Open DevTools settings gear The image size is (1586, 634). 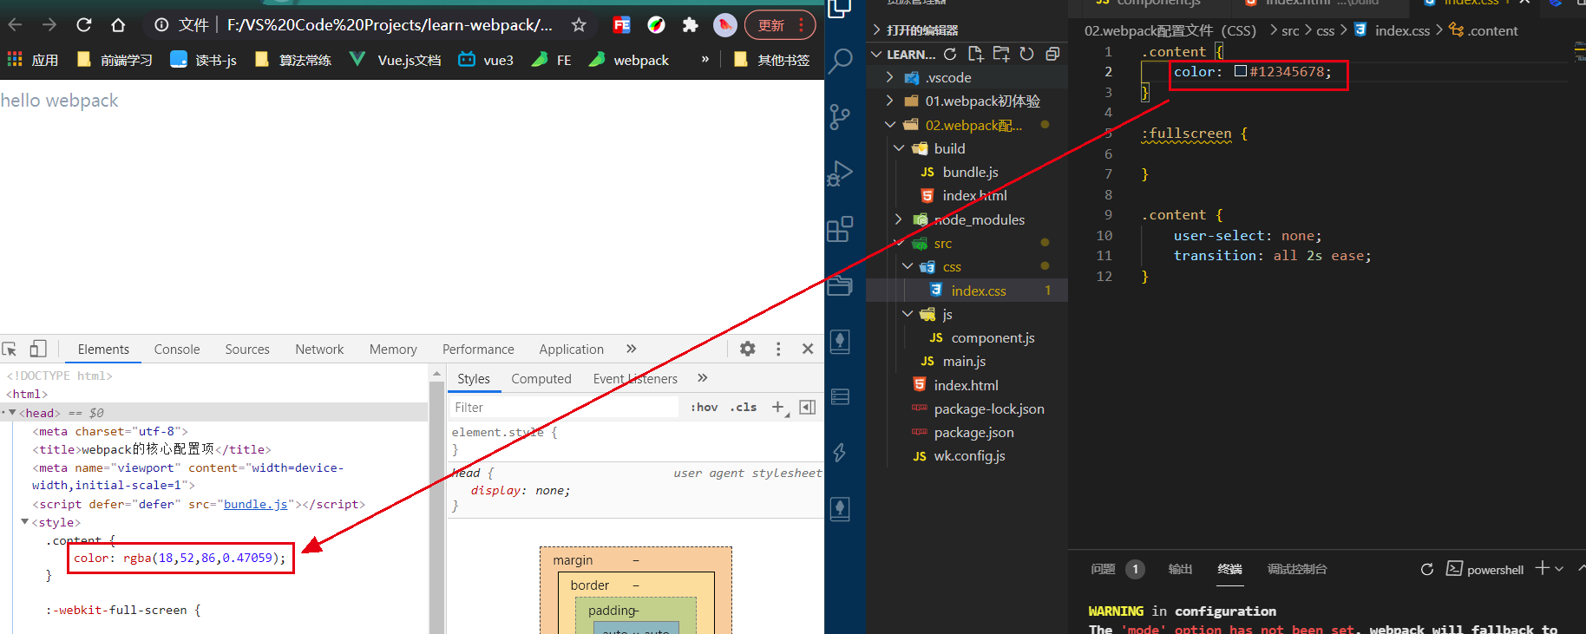pyautogui.click(x=747, y=349)
